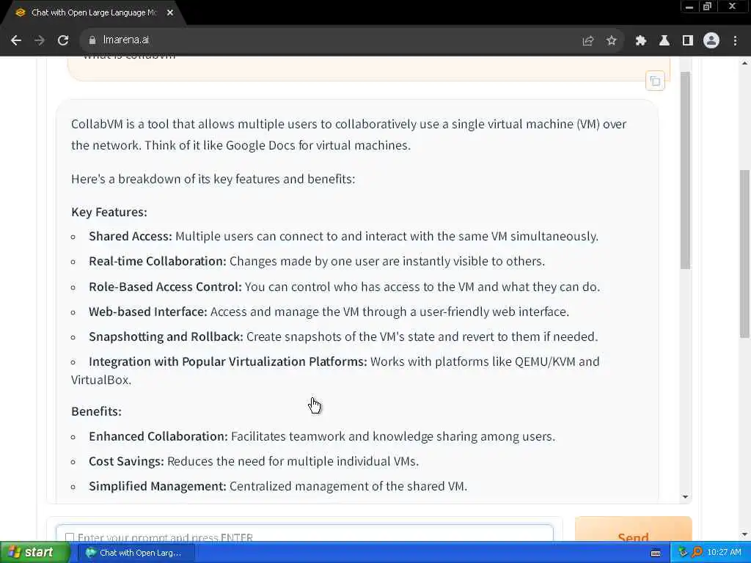751x563 pixels.
Task: Click the page scroll-up arrow
Action: coord(745,63)
